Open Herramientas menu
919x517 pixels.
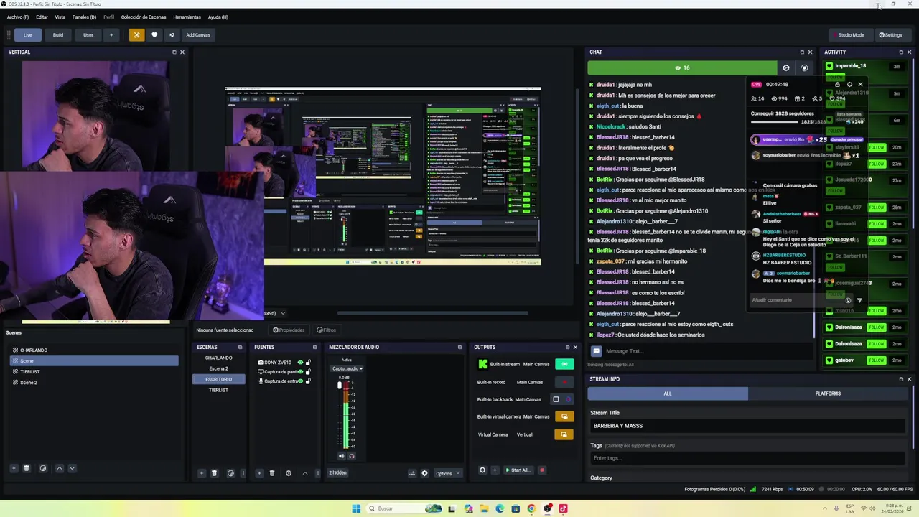point(187,17)
